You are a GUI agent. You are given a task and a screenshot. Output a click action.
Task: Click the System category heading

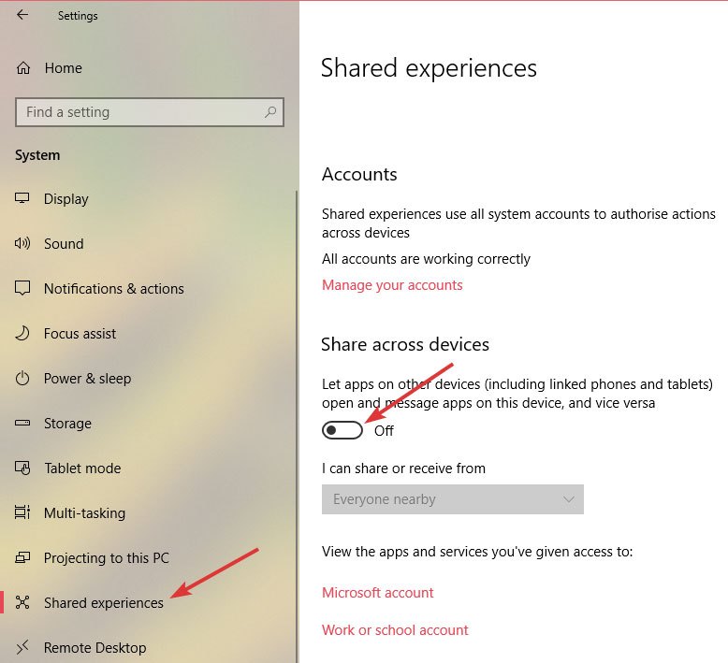click(37, 155)
